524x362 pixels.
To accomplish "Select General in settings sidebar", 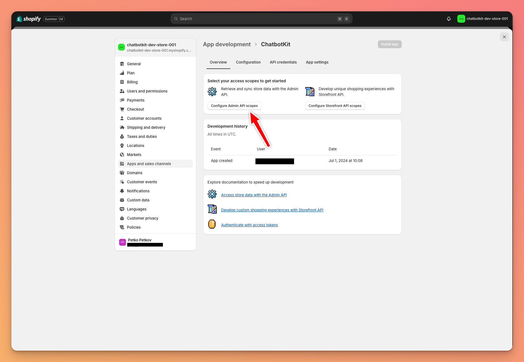I will coord(155,64).
